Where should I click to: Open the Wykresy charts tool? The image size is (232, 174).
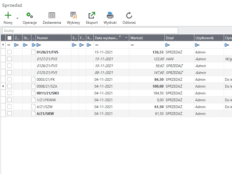click(73, 15)
